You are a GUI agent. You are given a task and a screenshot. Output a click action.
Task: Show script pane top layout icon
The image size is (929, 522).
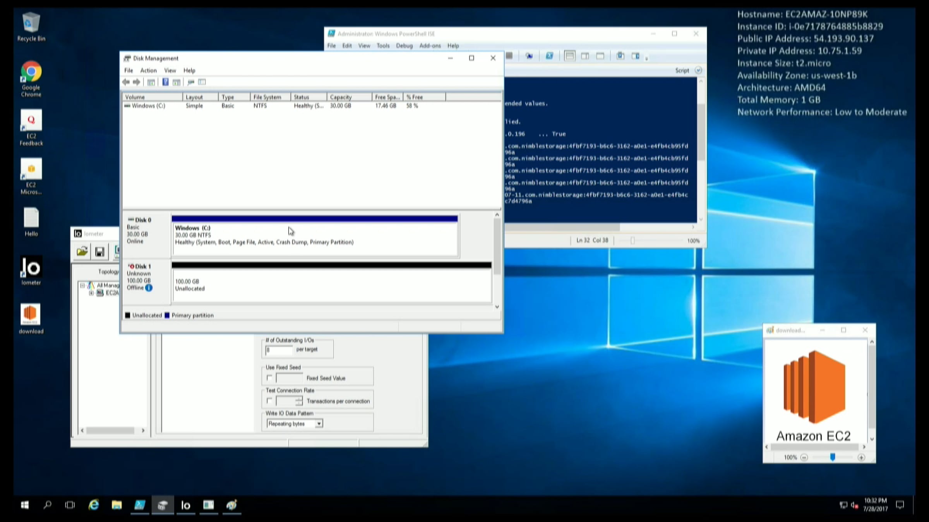point(569,56)
